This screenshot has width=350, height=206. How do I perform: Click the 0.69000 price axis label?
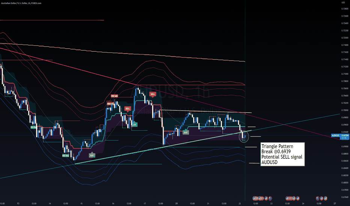click(345, 146)
